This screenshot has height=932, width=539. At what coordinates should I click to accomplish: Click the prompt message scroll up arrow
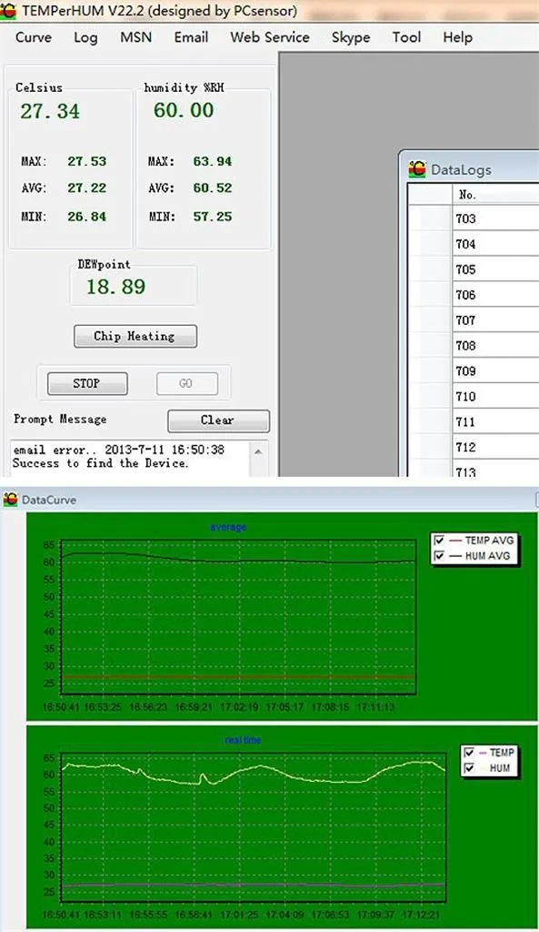(258, 451)
